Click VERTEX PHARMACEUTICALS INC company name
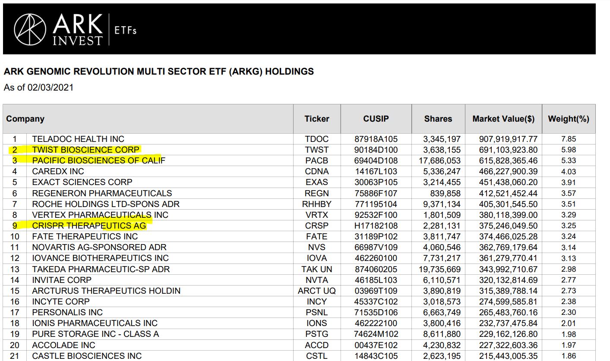Viewport: 610px width, 361px height. [x=100, y=215]
